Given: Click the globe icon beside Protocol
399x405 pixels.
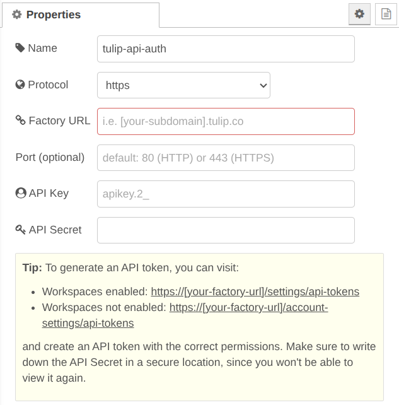Looking at the screenshot, I should click(x=20, y=85).
